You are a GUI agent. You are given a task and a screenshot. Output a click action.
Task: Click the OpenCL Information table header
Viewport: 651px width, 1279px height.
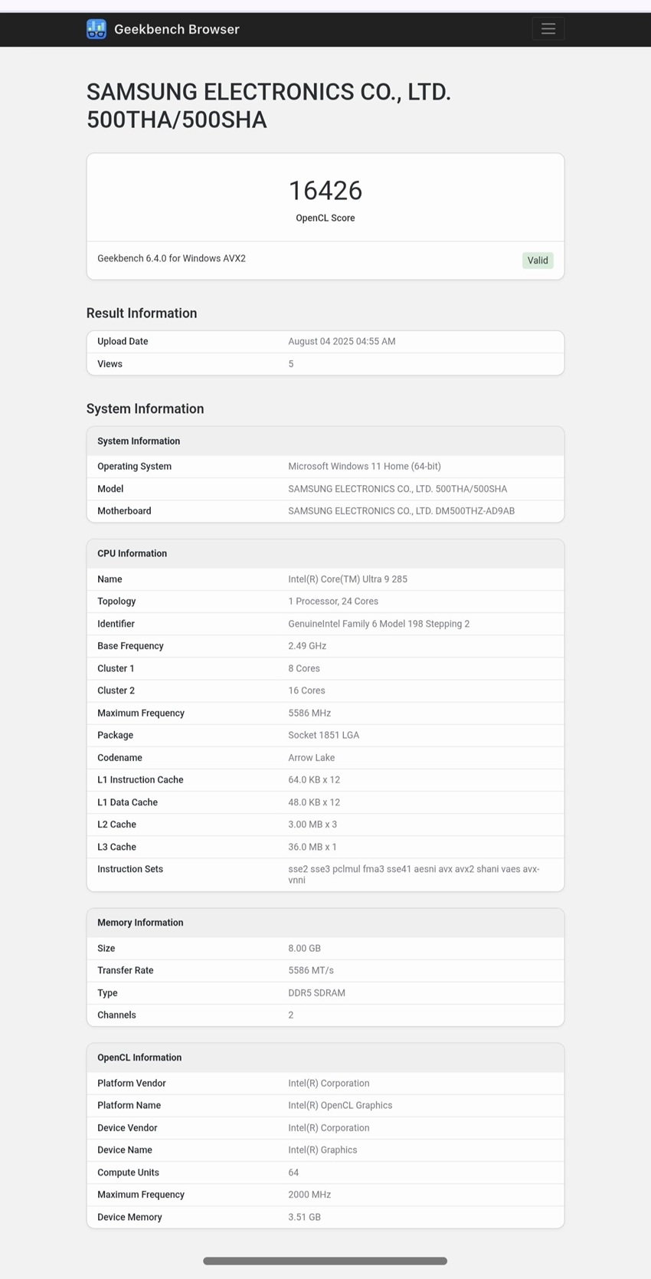pyautogui.click(x=139, y=1058)
